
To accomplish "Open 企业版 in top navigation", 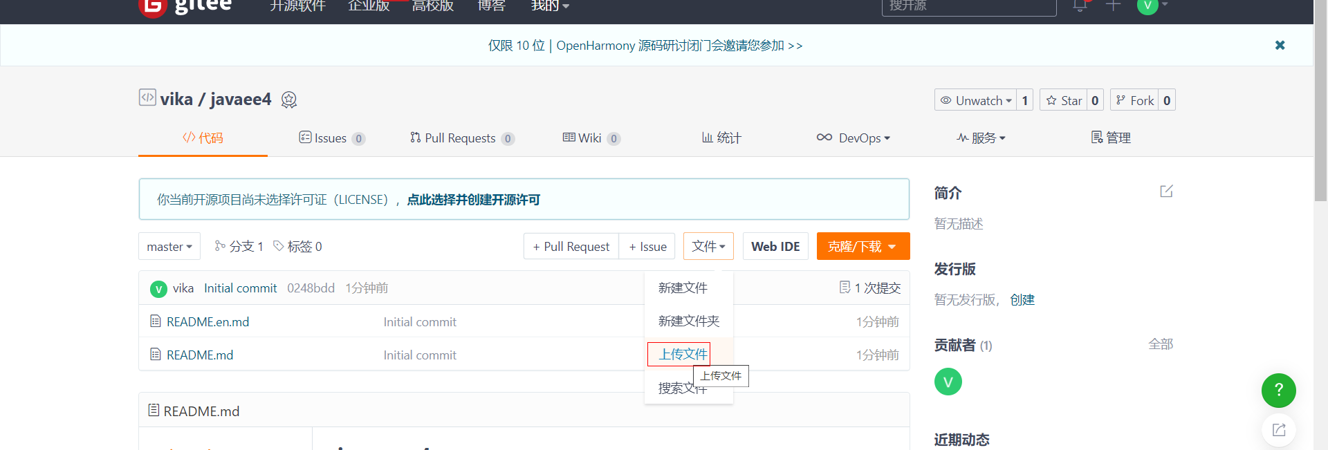I will tap(369, 6).
